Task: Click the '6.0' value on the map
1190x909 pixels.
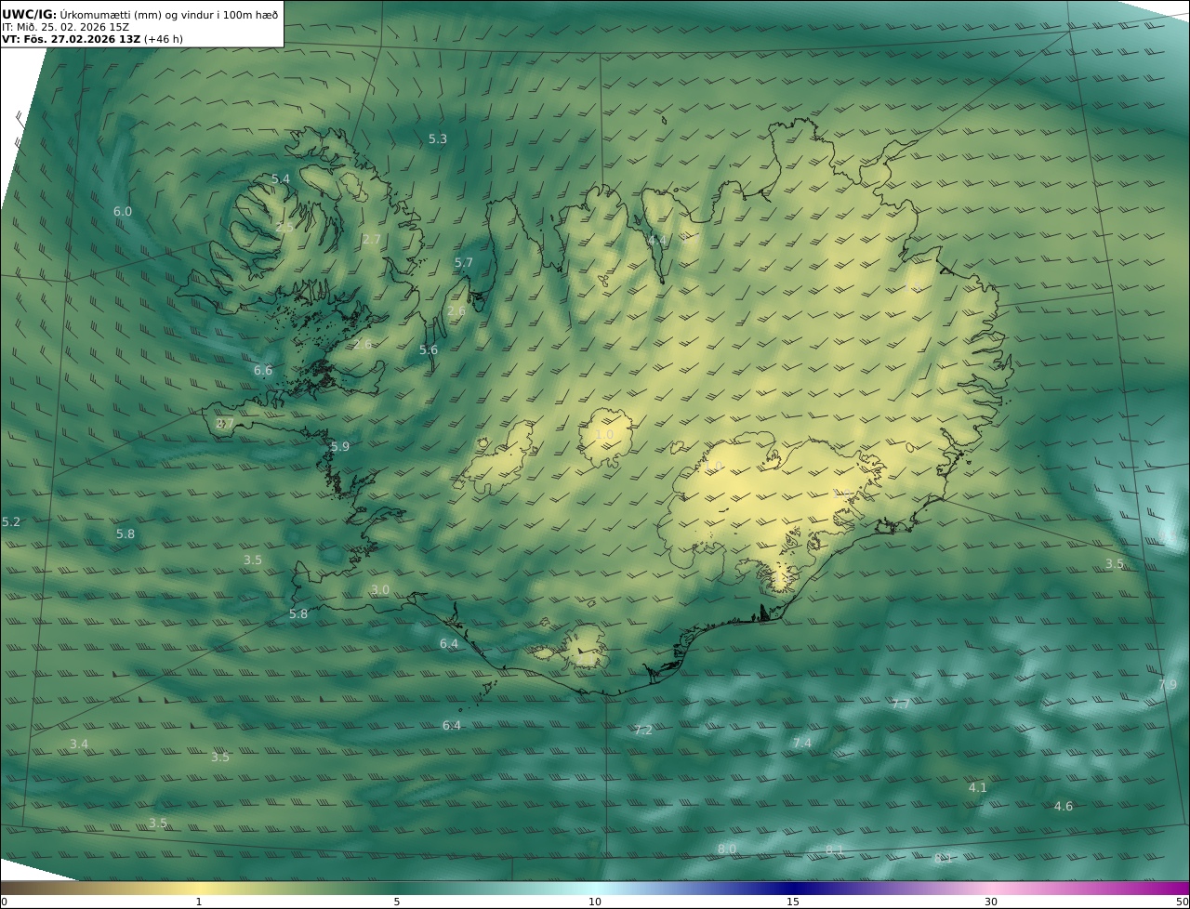Action: tap(123, 212)
